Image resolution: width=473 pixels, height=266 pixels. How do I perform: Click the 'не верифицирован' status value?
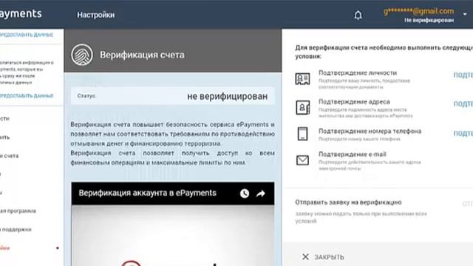pos(227,96)
